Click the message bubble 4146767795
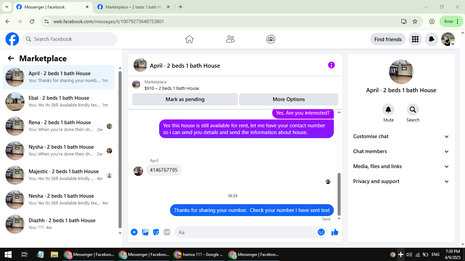 tap(164, 170)
